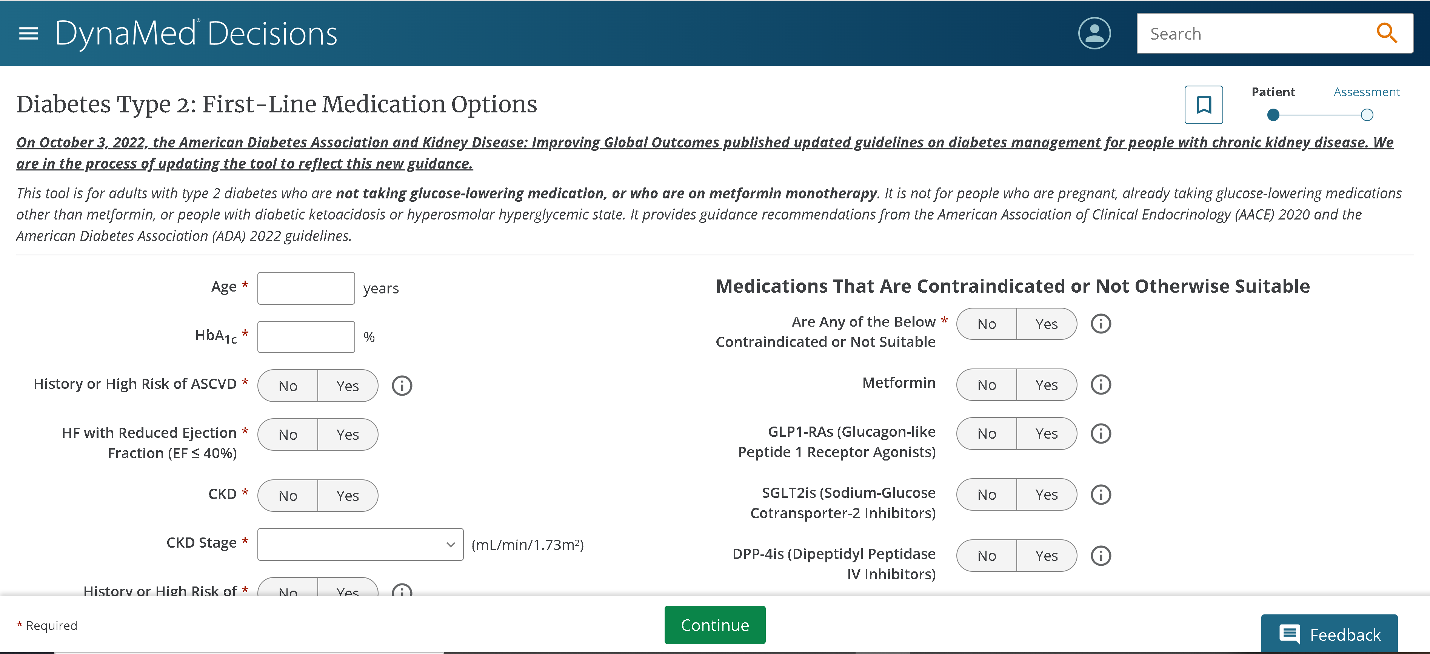Show info icon for GLP1-RAs
This screenshot has height=654, width=1430.
click(x=1100, y=433)
